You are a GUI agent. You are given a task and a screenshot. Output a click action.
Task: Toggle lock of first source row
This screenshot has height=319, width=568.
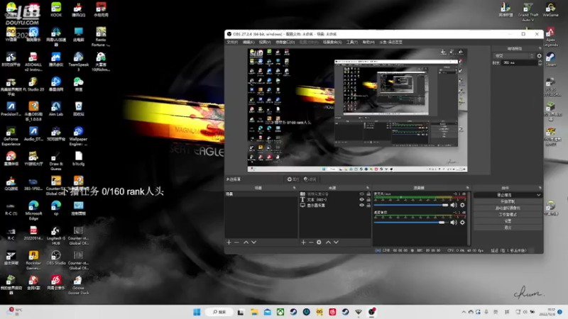pos(368,194)
